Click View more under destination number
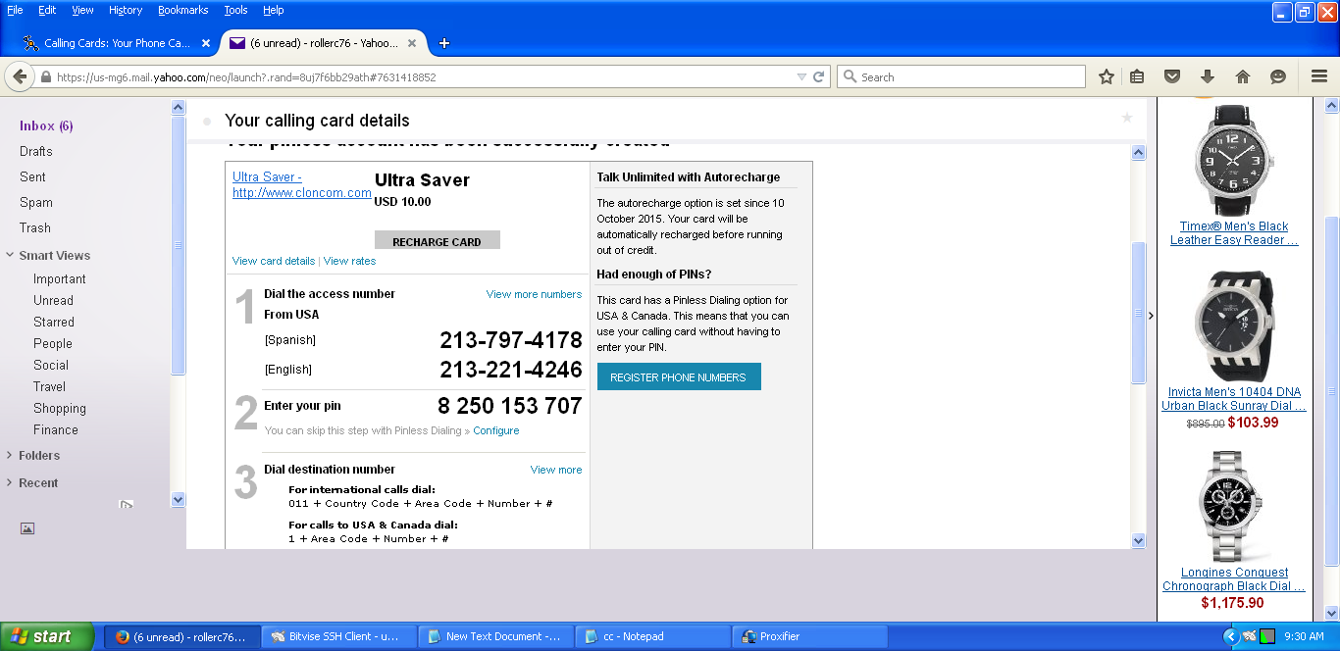The image size is (1340, 651). point(556,470)
